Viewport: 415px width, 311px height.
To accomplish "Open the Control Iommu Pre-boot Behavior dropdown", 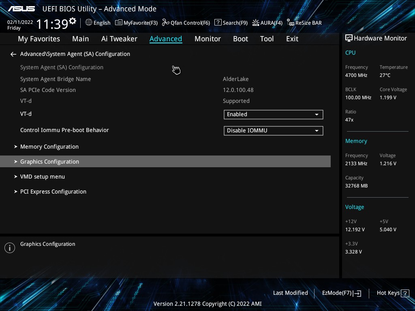I will tap(273, 131).
